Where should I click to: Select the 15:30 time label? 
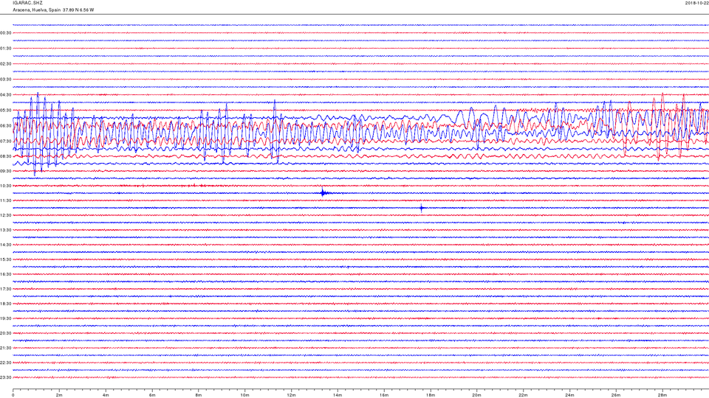6,259
